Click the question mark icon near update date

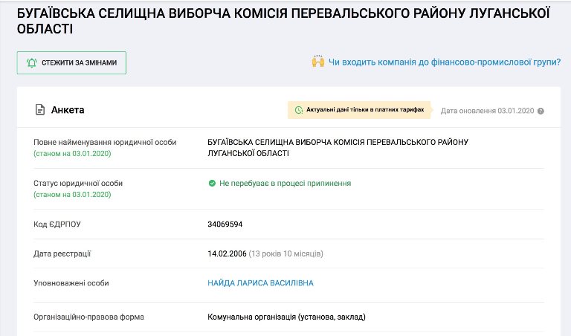coord(541,111)
